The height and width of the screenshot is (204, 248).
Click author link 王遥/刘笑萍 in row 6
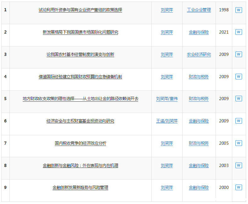point(167,121)
